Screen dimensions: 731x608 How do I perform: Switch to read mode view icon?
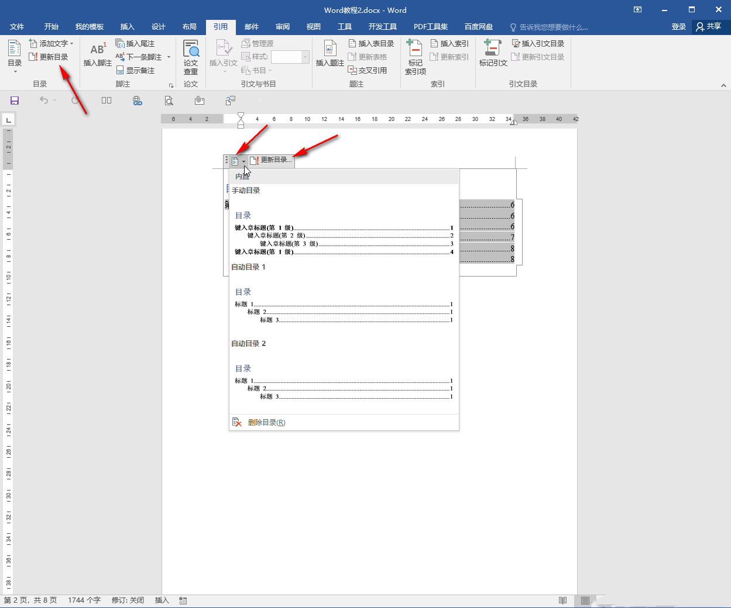[x=562, y=600]
